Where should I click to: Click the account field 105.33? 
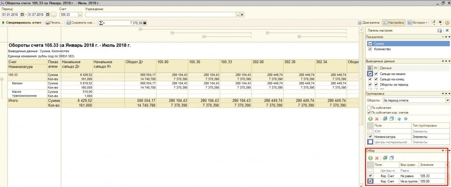click(x=68, y=14)
